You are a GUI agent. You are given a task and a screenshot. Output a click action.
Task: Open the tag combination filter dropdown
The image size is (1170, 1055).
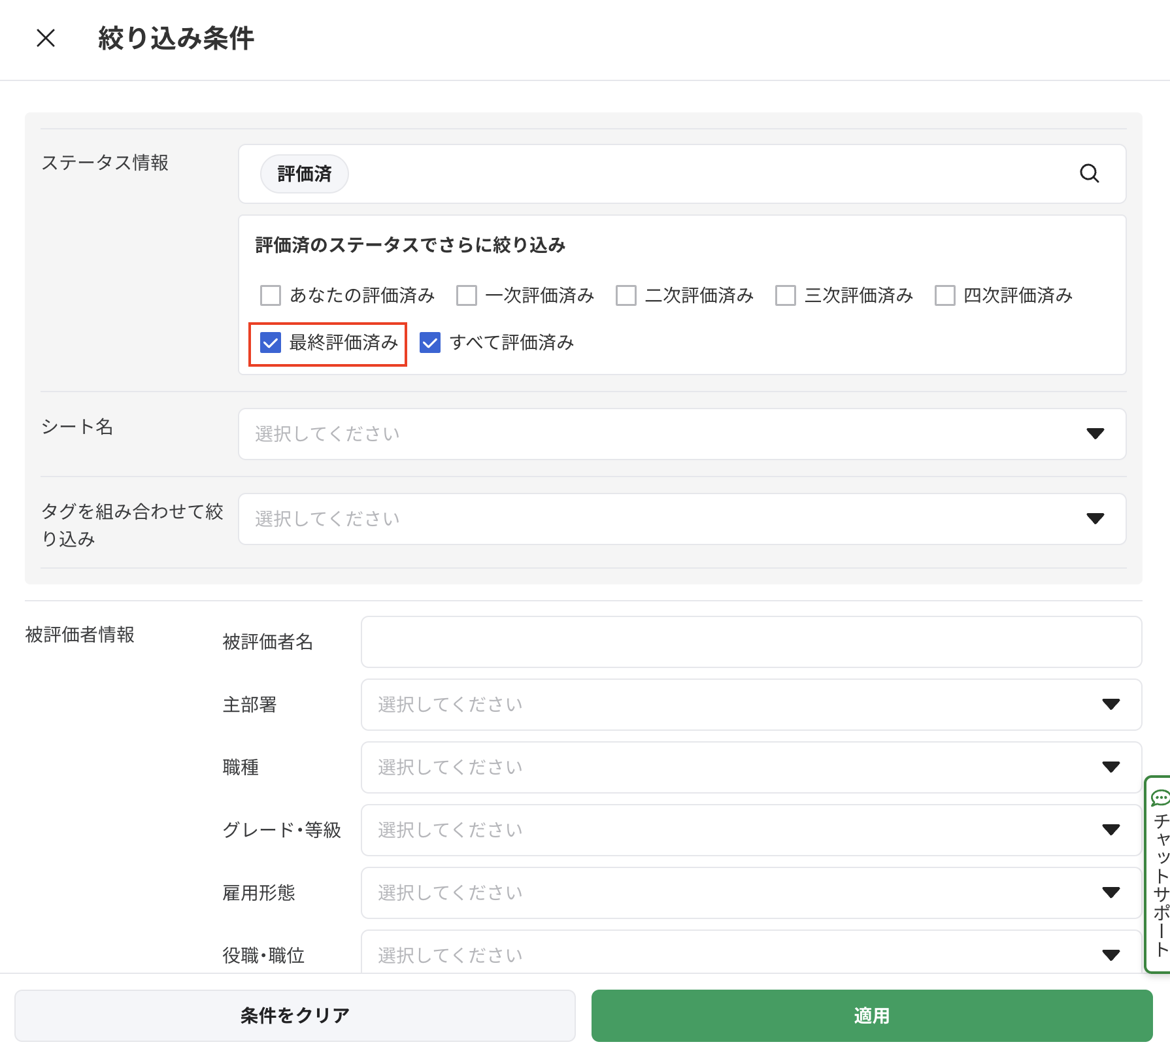(682, 519)
